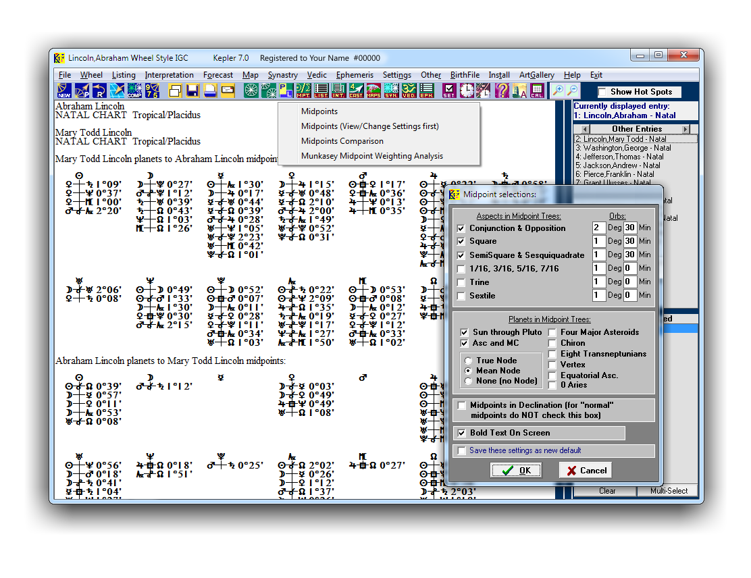Click the INT interpretation toolbar icon
Viewport: 751px width, 578px height.
(x=338, y=90)
